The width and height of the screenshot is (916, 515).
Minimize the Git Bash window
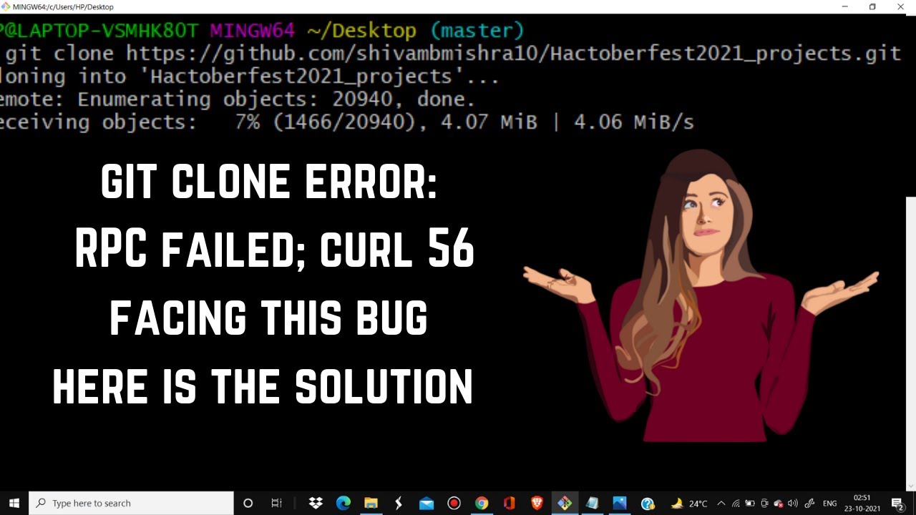[845, 6]
